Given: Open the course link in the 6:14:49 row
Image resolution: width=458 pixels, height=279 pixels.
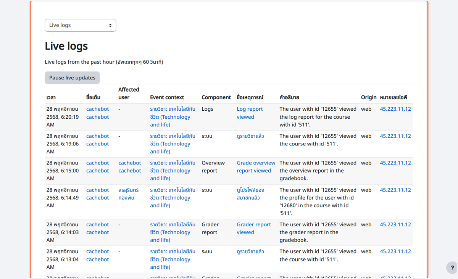Looking at the screenshot, I should [x=173, y=197].
